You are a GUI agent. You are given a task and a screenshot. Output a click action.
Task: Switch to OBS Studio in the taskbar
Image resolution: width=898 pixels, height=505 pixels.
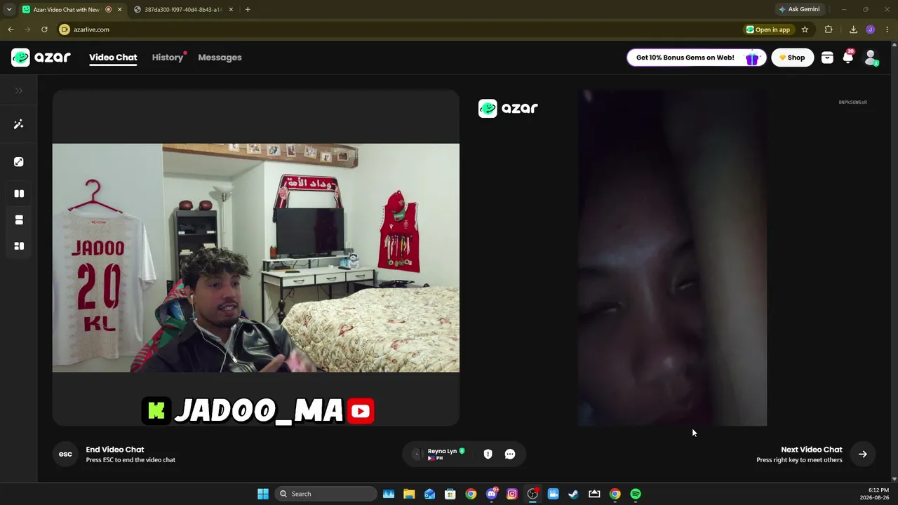point(532,494)
